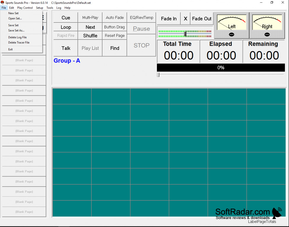289x227 pixels.
Task: Click the LabelPageTotals text
Action: 262,222
